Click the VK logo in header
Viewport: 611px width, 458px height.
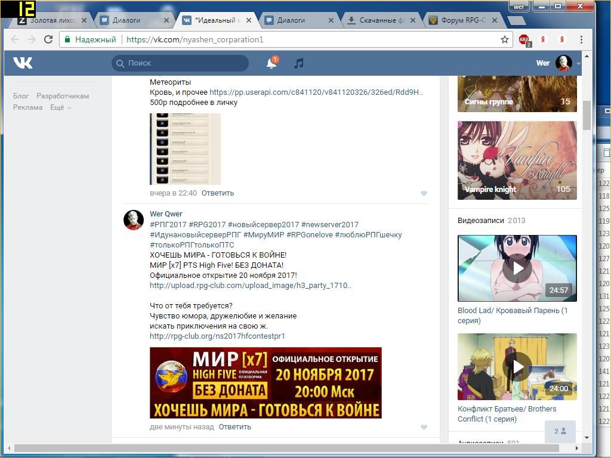click(x=23, y=63)
